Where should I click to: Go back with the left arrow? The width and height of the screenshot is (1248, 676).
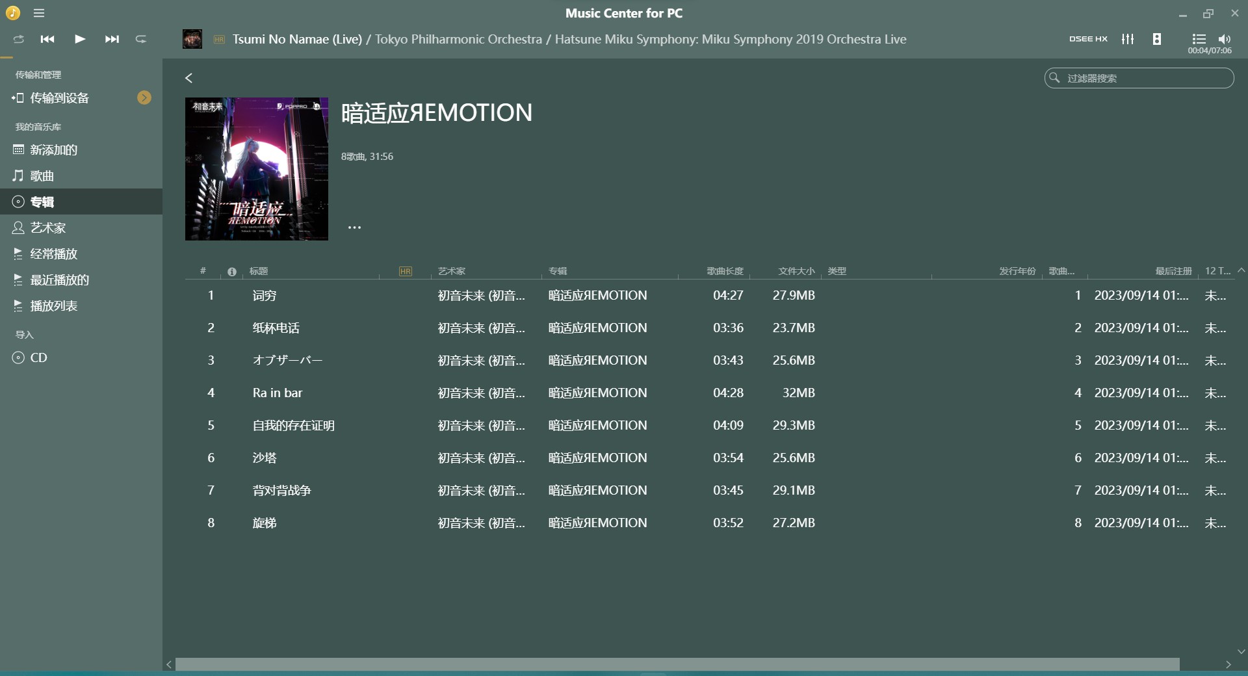[188, 78]
